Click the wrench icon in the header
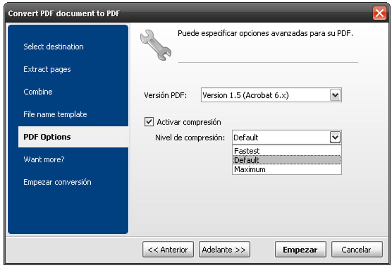The width and height of the screenshot is (392, 268). click(155, 45)
